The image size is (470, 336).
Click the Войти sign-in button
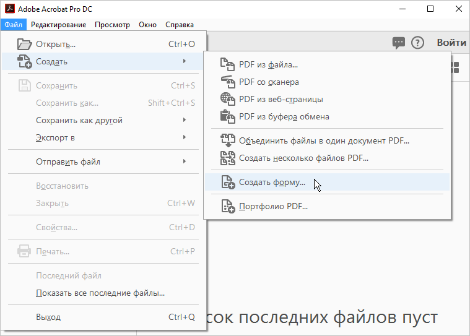pos(451,43)
